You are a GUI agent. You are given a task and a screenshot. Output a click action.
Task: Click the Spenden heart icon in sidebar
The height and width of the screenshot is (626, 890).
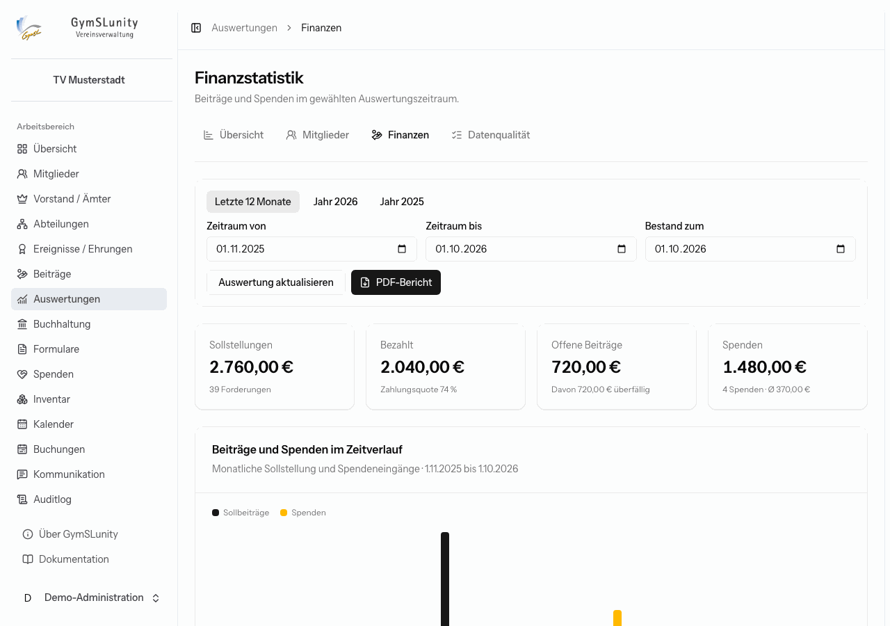pyautogui.click(x=22, y=374)
